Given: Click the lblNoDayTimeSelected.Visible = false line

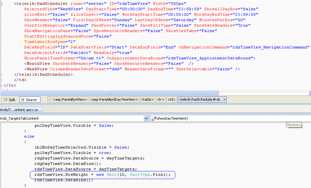Looking at the screenshot, I should tap(82, 148).
